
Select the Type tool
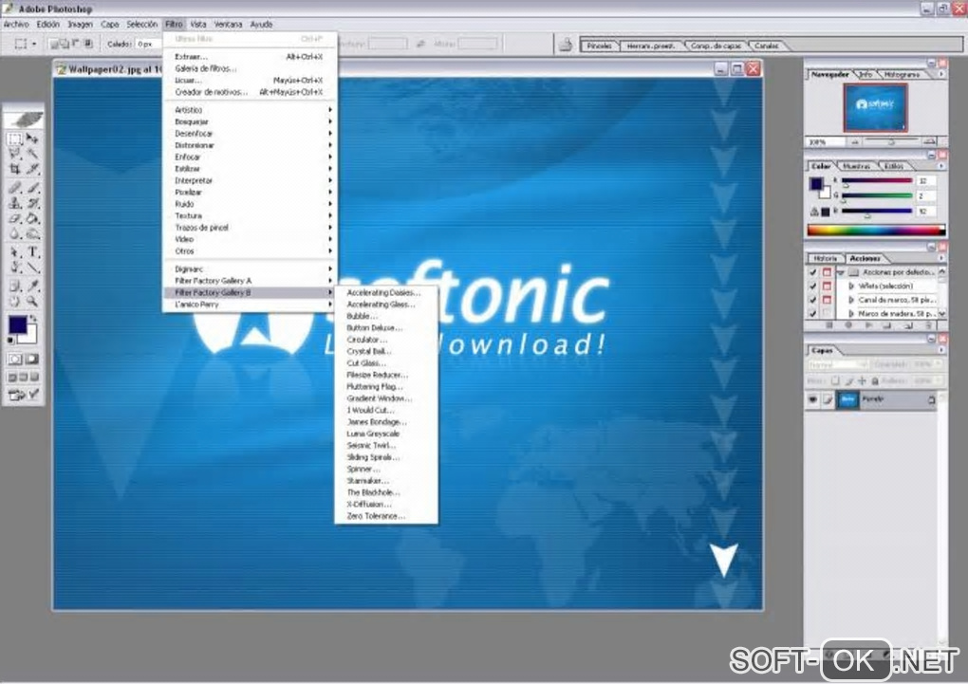tap(32, 251)
